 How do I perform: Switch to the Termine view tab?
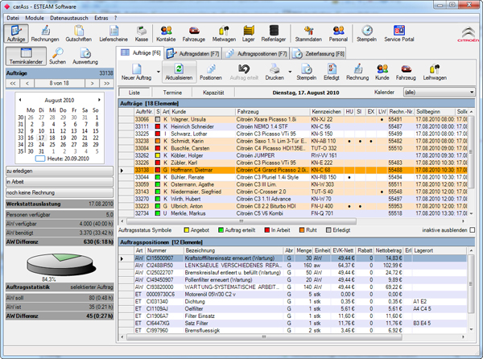tap(174, 93)
